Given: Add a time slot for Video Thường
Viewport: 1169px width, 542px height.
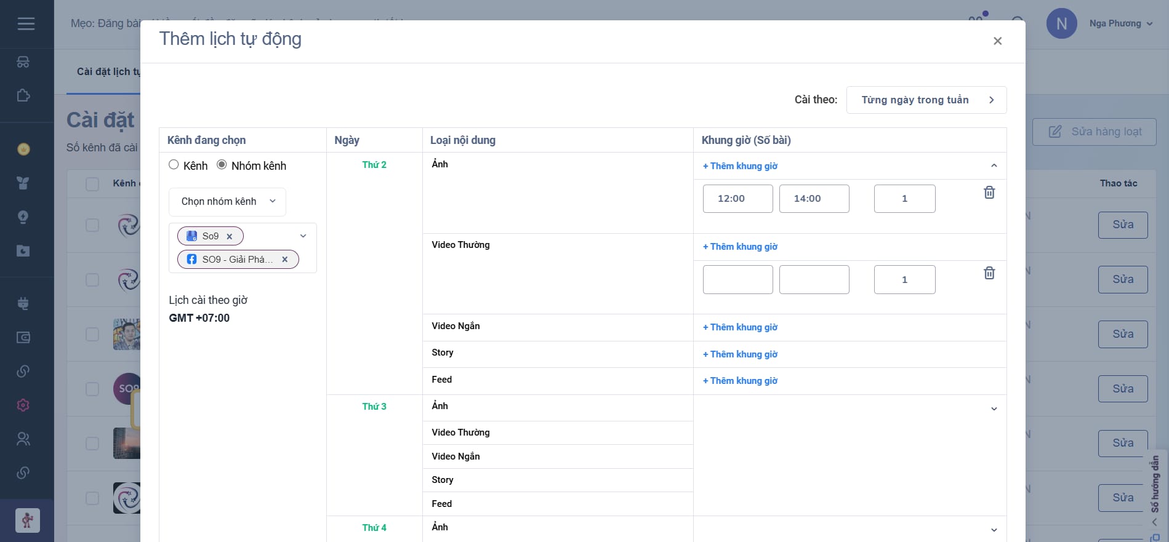Looking at the screenshot, I should coord(740,247).
